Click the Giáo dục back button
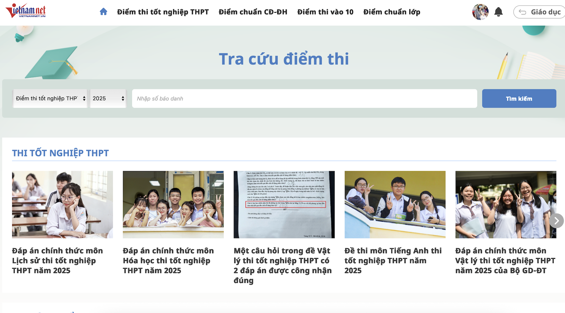Screen dimensions: 565x313 click(539, 12)
